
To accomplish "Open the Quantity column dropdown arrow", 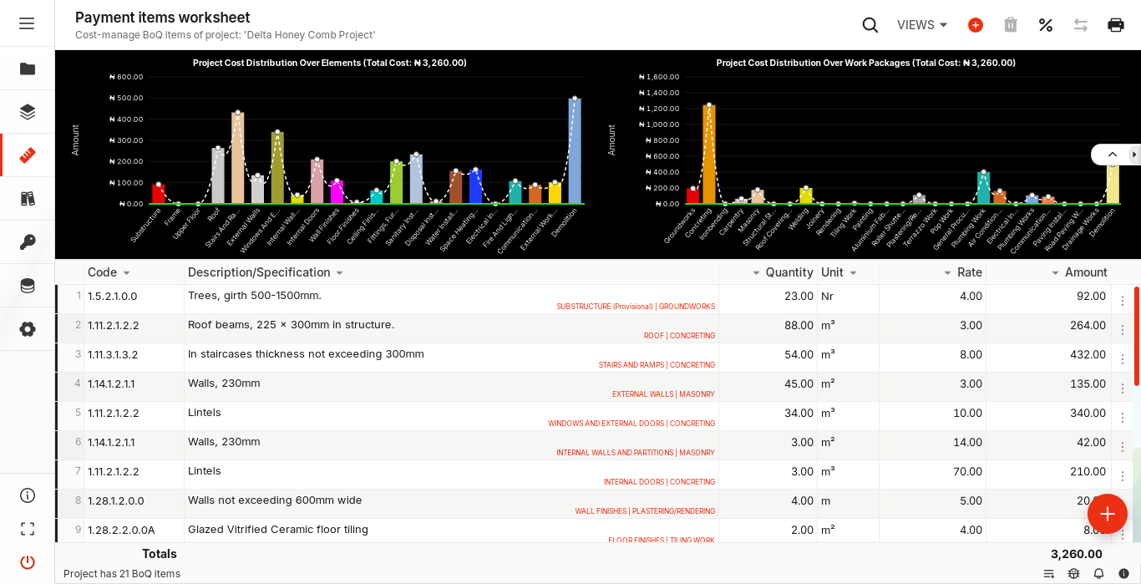I will 756,273.
